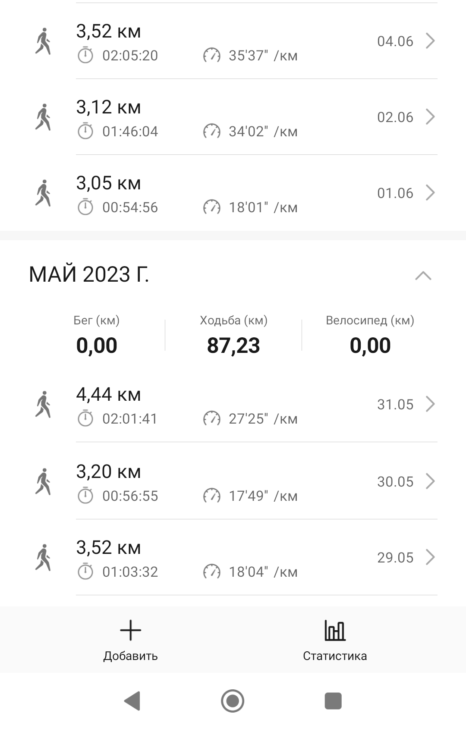Open the Statistics bar chart icon
Image resolution: width=466 pixels, height=729 pixels.
coord(335,631)
